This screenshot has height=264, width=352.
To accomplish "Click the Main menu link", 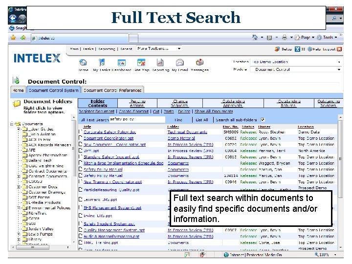I will click(74, 49).
